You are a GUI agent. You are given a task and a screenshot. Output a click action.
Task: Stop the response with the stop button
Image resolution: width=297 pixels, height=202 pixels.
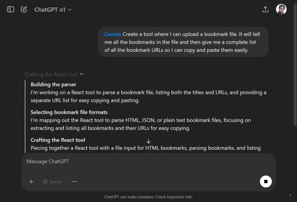(265, 181)
